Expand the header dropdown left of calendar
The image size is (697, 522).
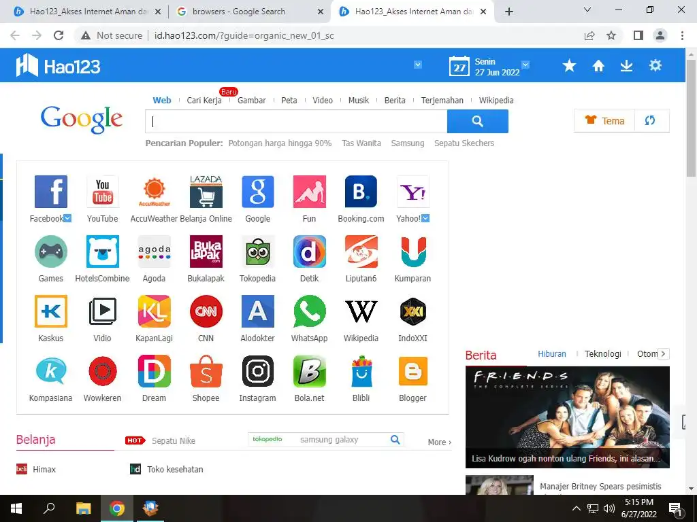tap(418, 65)
